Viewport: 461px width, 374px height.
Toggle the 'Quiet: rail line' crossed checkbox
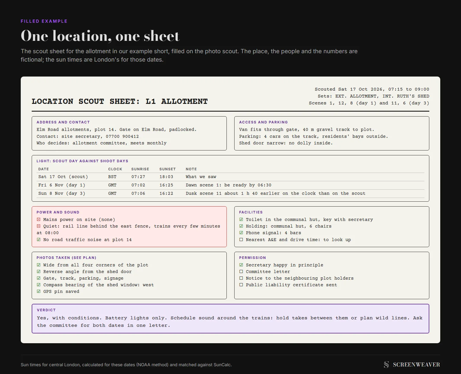point(39,226)
